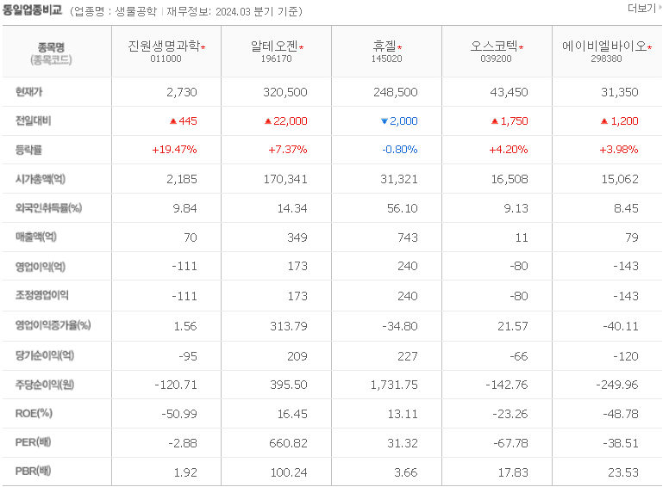Viewport: 669px width, 487px height.
Task: Open the 더보기 link
Action: pyautogui.click(x=644, y=8)
